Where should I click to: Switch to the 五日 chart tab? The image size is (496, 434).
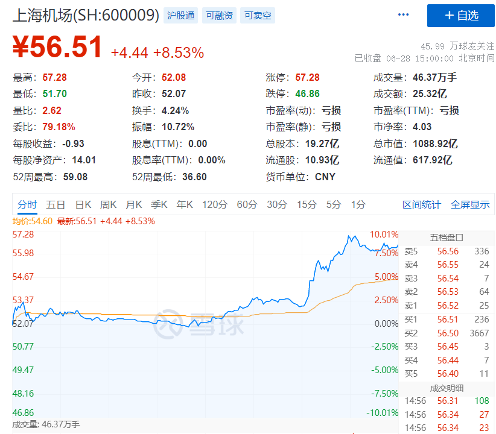(x=56, y=205)
